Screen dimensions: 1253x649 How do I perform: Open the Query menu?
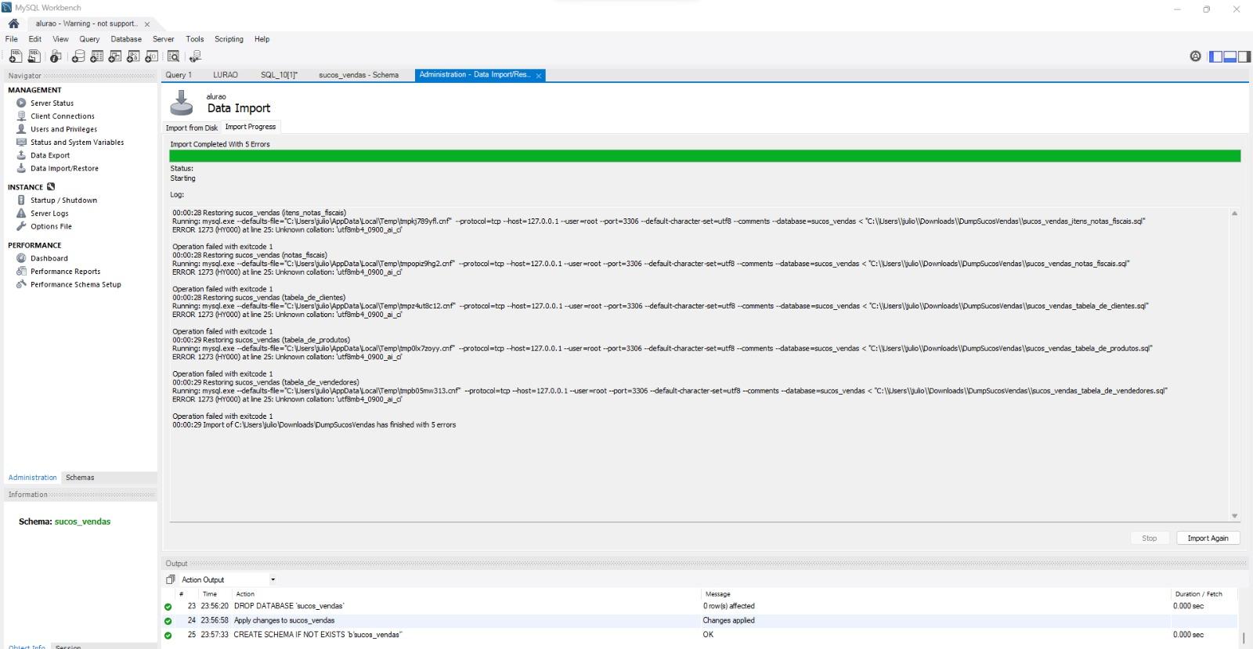pos(89,39)
